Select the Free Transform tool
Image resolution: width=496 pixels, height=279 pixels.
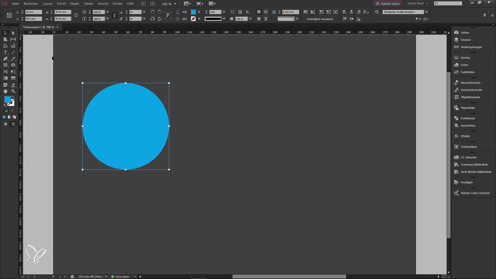pyautogui.click(x=13, y=72)
